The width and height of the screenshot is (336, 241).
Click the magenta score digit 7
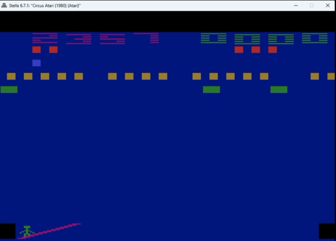click(x=146, y=38)
